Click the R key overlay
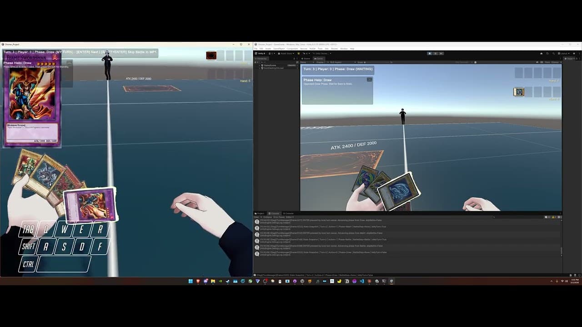Screen dimensions: 582x327 tap(100, 229)
